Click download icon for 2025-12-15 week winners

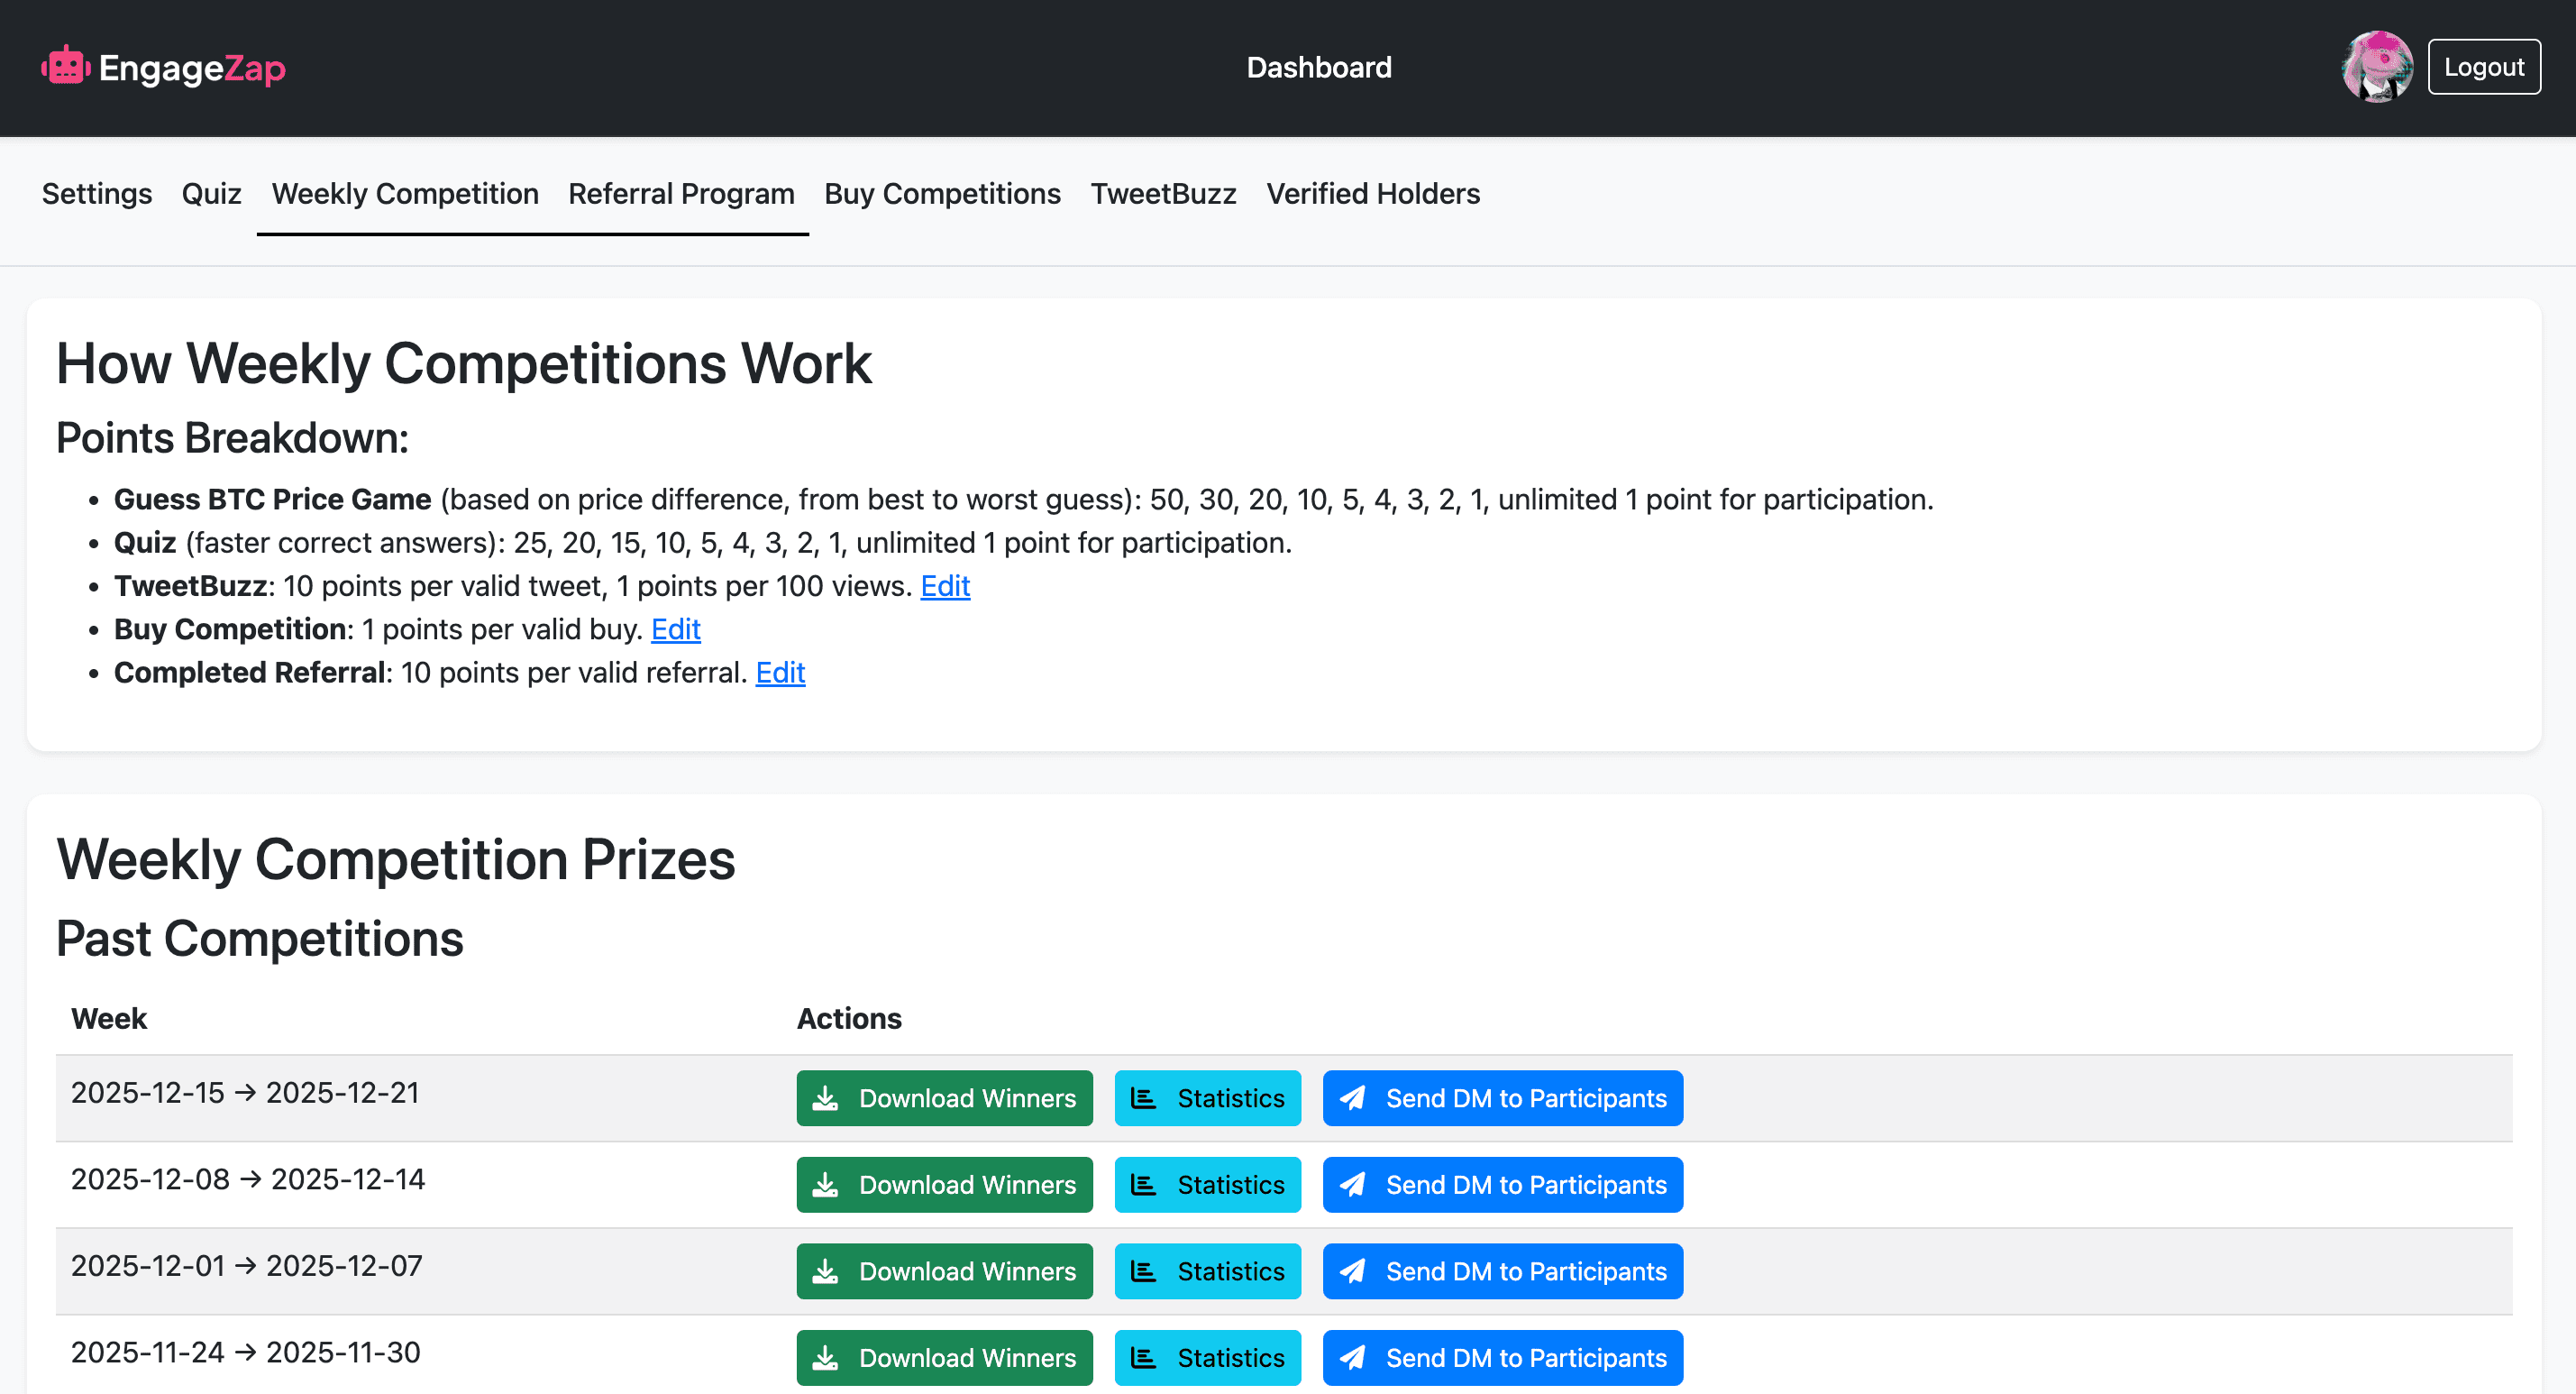(825, 1099)
